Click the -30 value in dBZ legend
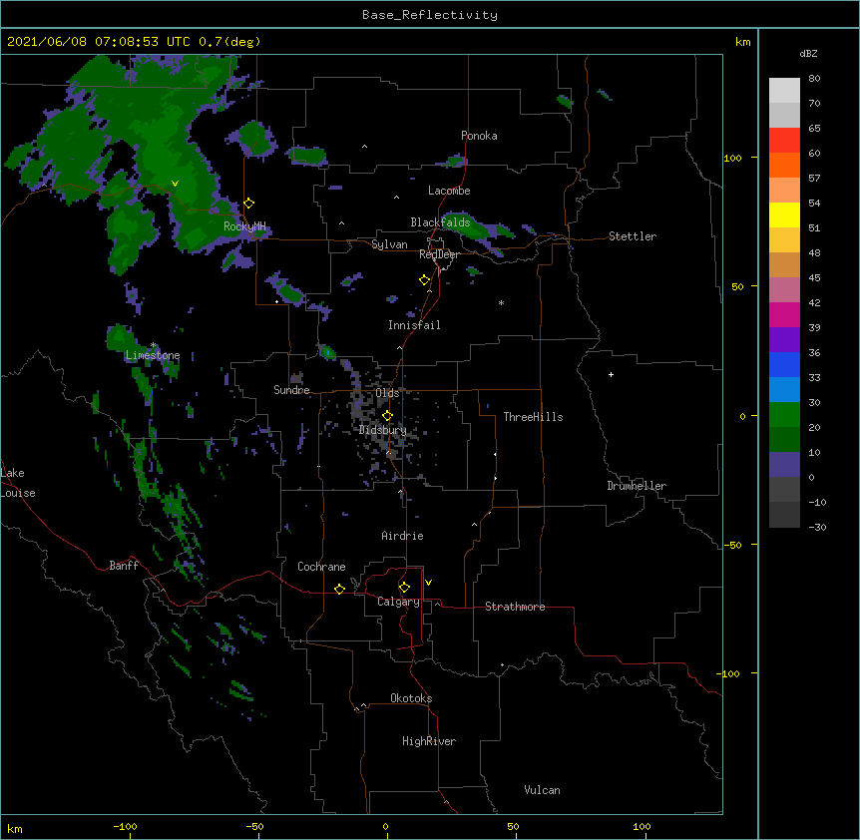 tap(817, 527)
